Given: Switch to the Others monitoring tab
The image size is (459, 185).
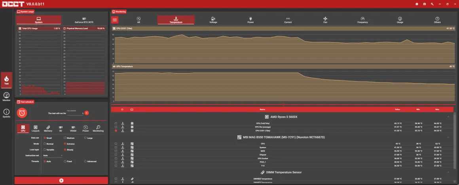Looking at the screenshot, I should click(x=437, y=20).
